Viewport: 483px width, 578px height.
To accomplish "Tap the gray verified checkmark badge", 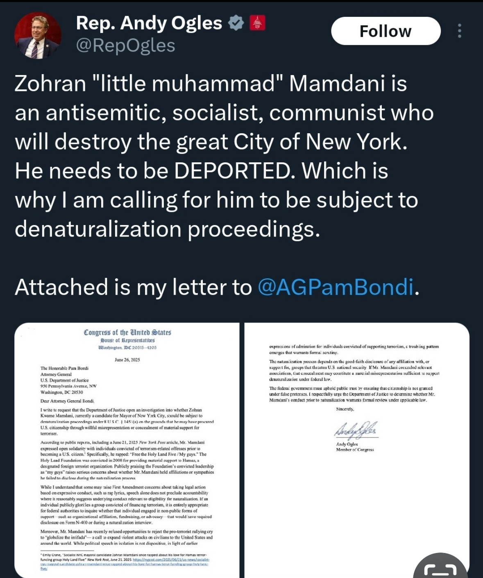I will 236,23.
